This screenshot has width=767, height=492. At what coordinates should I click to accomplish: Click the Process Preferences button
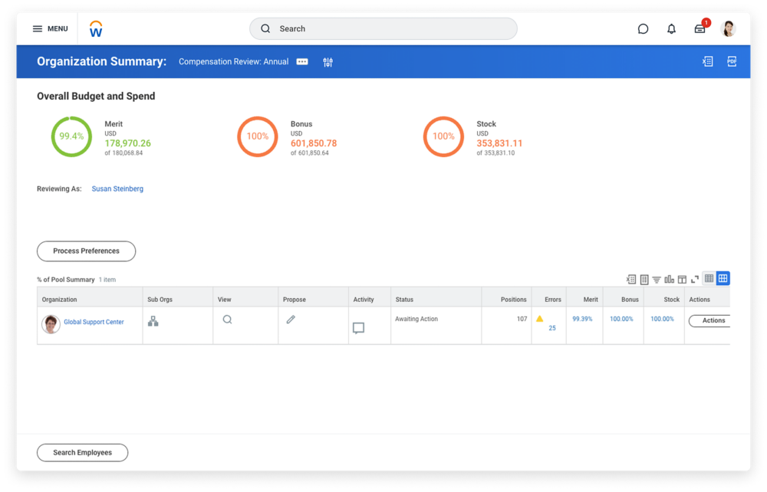click(86, 251)
